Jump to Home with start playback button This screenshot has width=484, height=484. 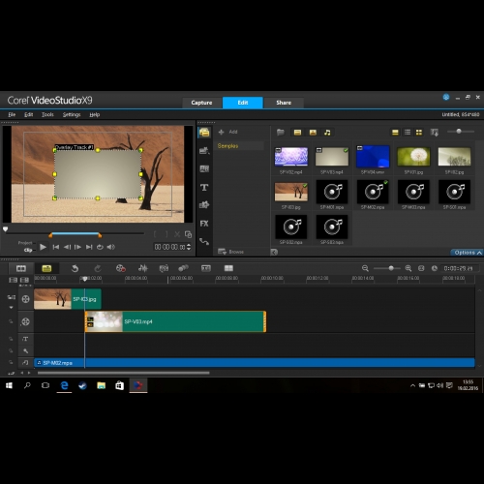tap(56, 247)
